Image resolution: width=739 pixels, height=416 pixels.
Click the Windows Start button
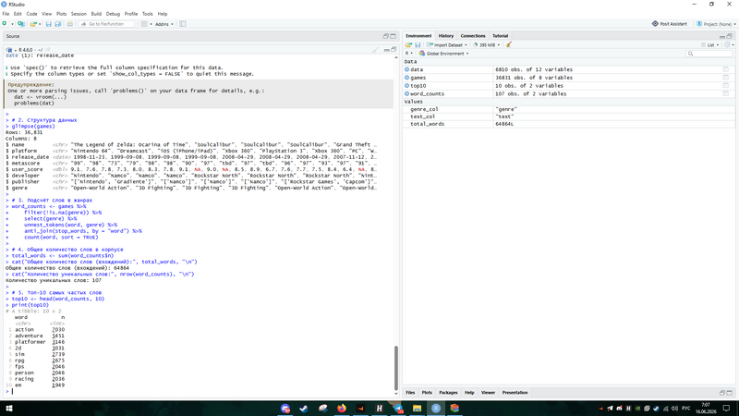click(x=9, y=409)
